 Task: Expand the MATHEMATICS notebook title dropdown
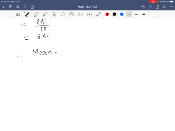tap(89, 7)
